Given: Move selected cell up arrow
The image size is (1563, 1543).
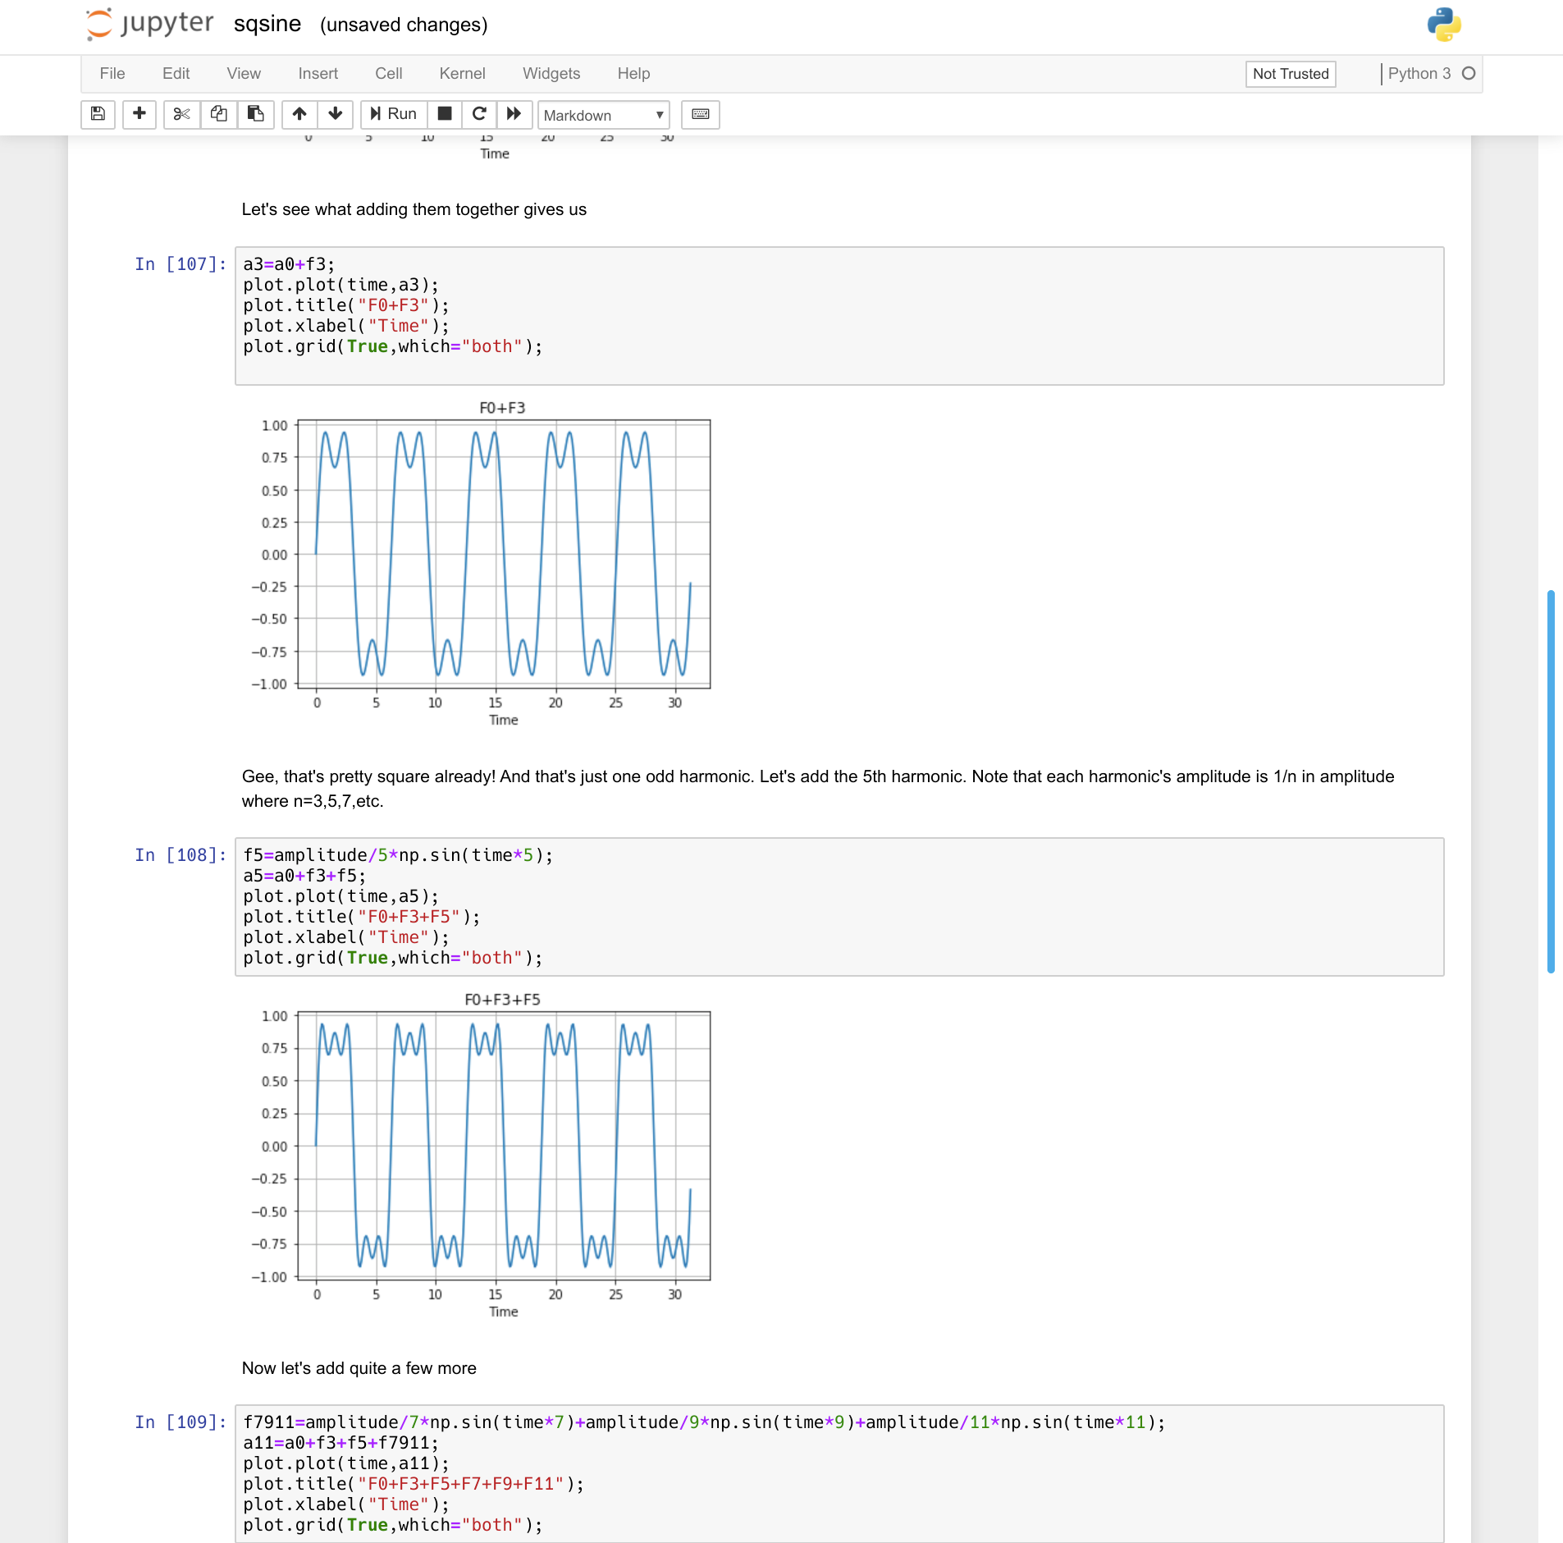Looking at the screenshot, I should click(299, 114).
